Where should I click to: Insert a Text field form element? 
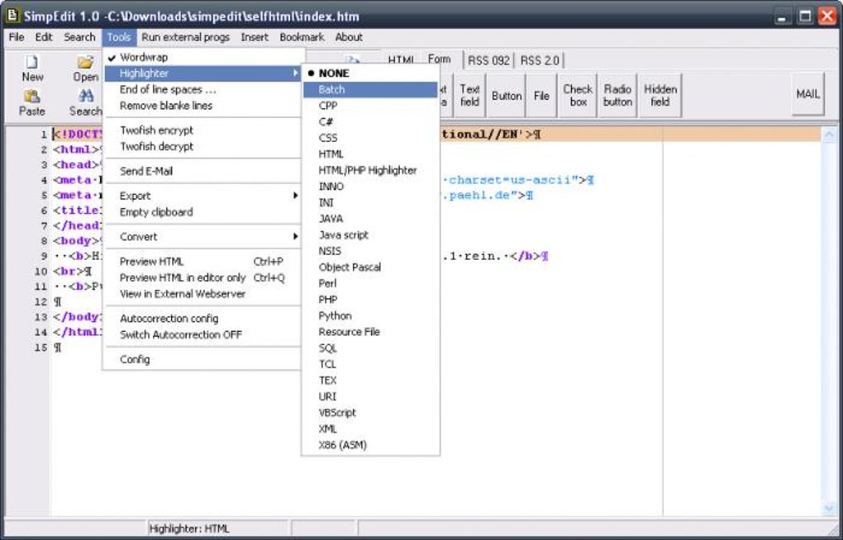point(469,94)
